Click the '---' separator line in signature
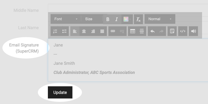This screenshot has width=208, height=104. click(x=55, y=54)
